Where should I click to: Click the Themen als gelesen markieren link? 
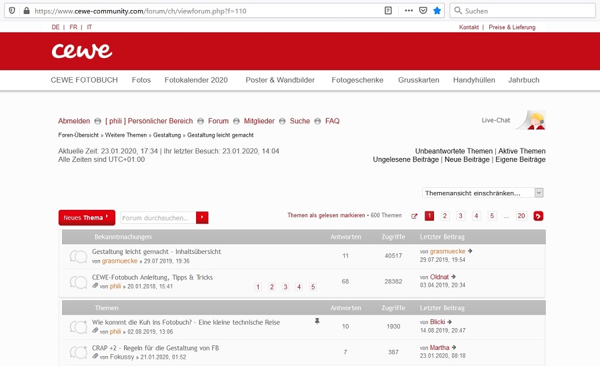325,215
